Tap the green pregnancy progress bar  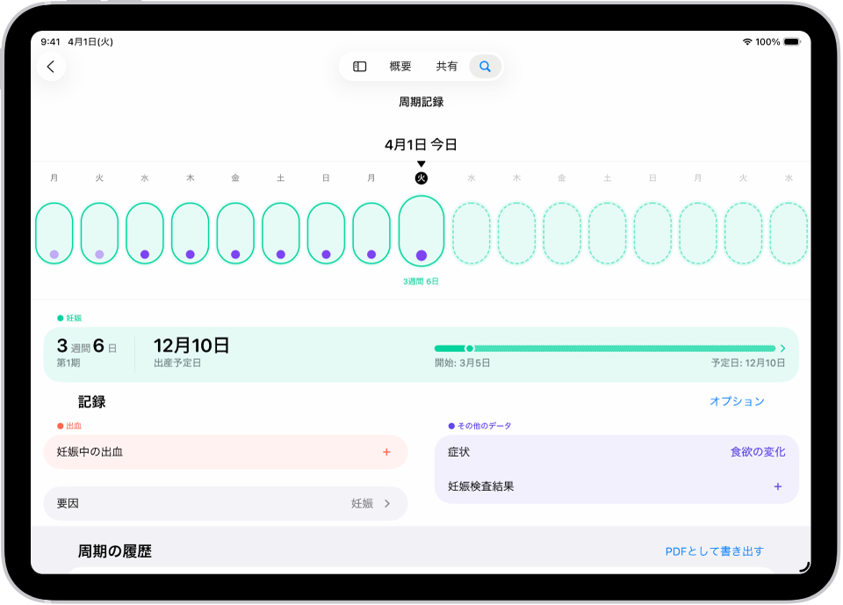tap(606, 348)
